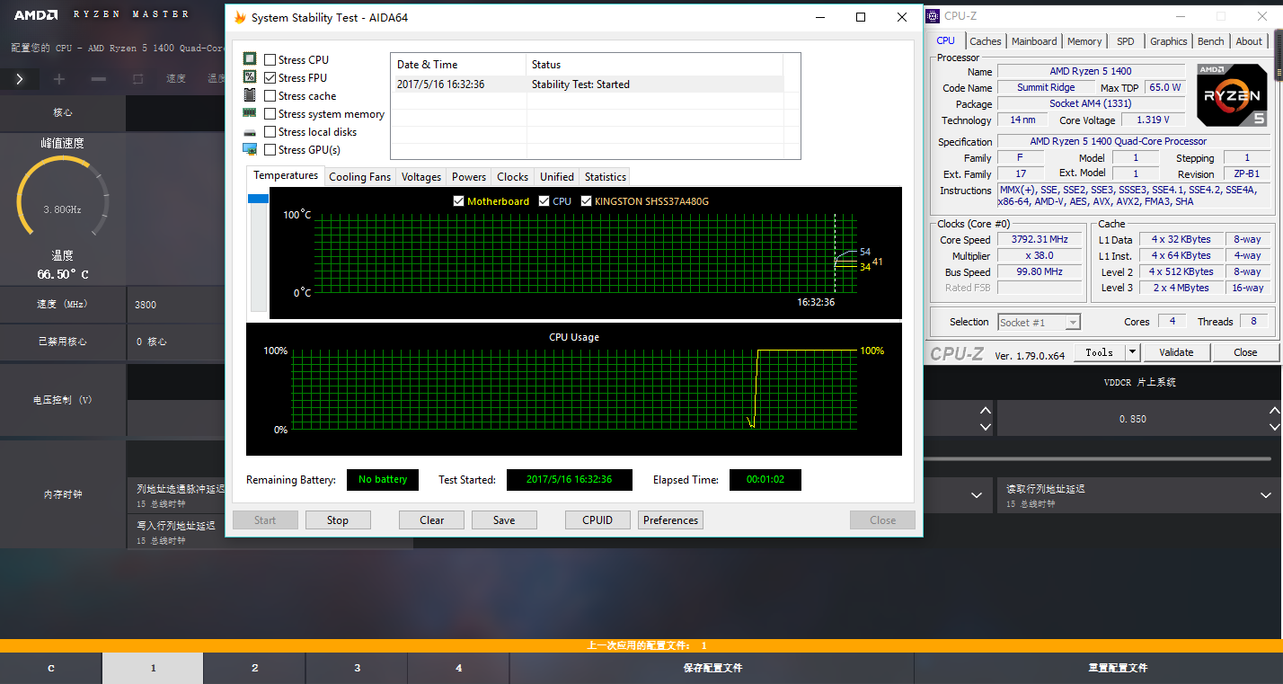Increase the VDDCR 0.850 voltage with up arrow
This screenshot has height=684, width=1283.
click(1273, 411)
